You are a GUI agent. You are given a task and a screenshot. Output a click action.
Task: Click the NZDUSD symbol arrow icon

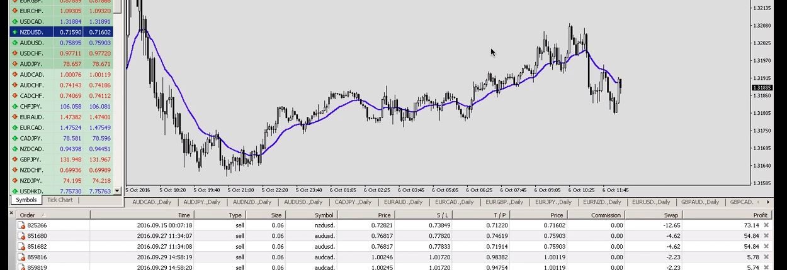point(14,32)
